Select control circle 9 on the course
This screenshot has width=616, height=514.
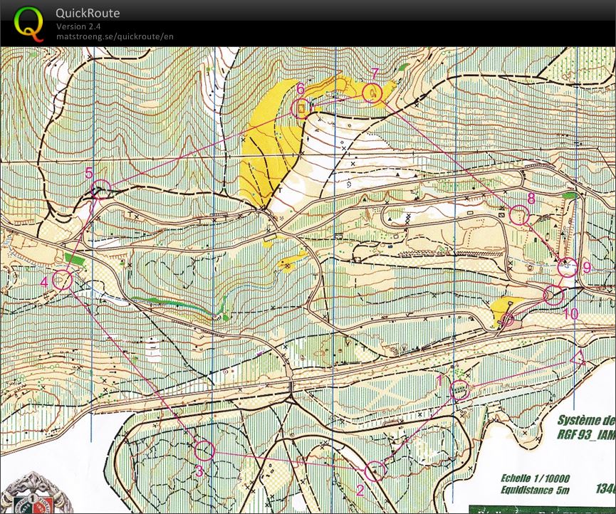pyautogui.click(x=568, y=267)
